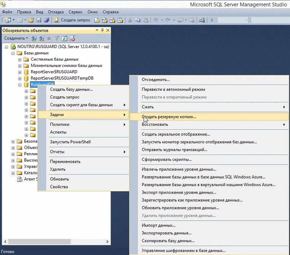Screen dimensions: 290x255
Task: Click the Activity Monitor chart icon
Action: (202, 20)
